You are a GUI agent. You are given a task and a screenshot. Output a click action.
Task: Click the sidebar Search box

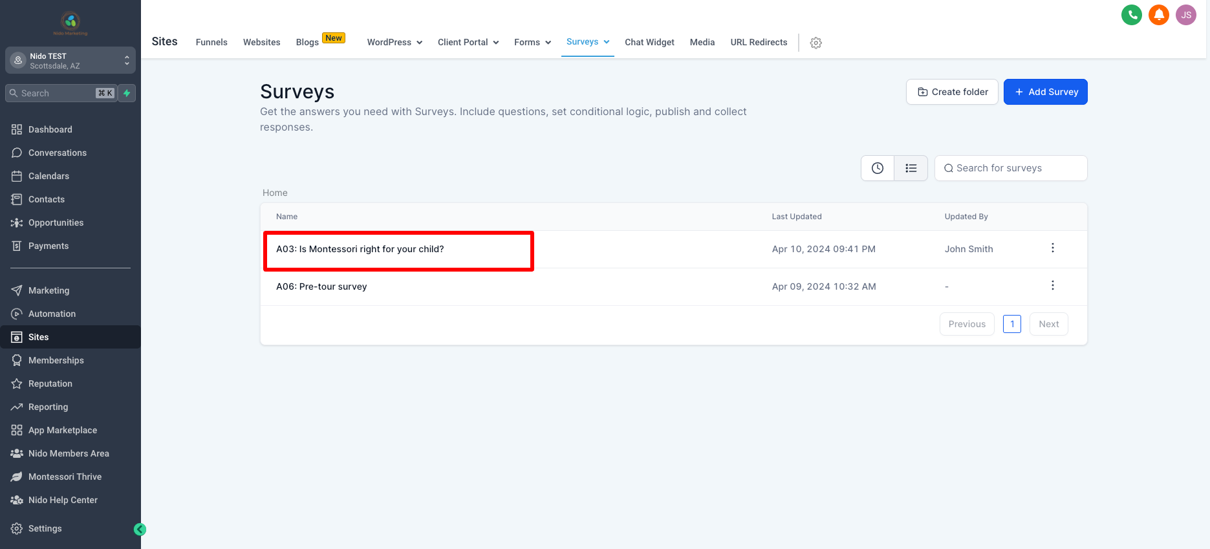coord(61,93)
